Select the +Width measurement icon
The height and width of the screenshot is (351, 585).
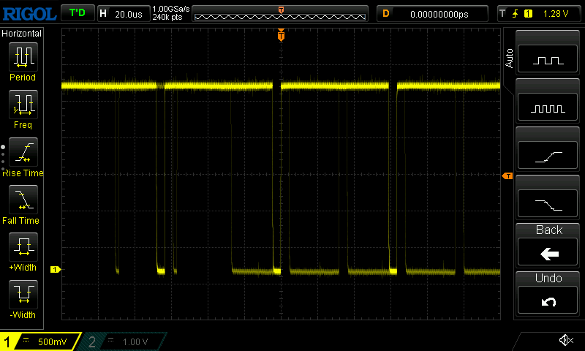[23, 248]
